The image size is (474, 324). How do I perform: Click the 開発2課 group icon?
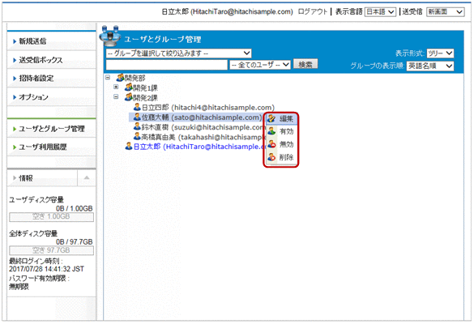[129, 97]
